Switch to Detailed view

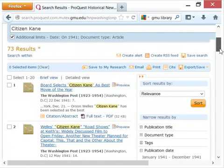pyautogui.click(x=77, y=77)
